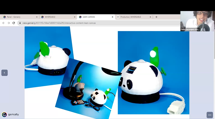
Task: Click the padlock site info icon
Action: coord(20,23)
